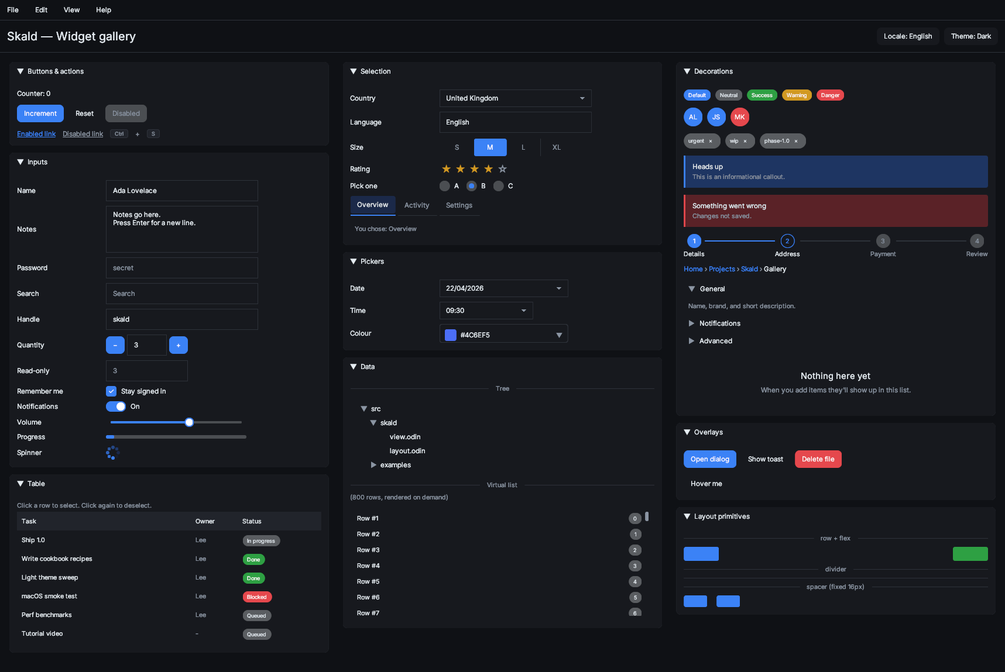Click the Increment button
The width and height of the screenshot is (1005, 672).
click(40, 113)
